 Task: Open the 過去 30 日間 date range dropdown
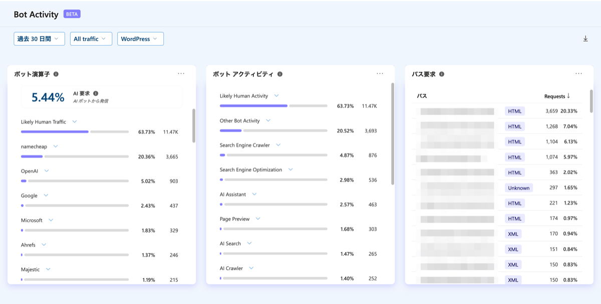[39, 38]
